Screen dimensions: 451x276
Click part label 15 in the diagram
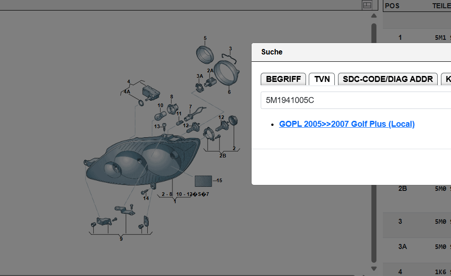click(x=219, y=180)
